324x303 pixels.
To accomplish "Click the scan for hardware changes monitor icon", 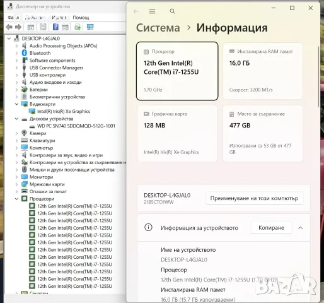I will tap(90, 27).
